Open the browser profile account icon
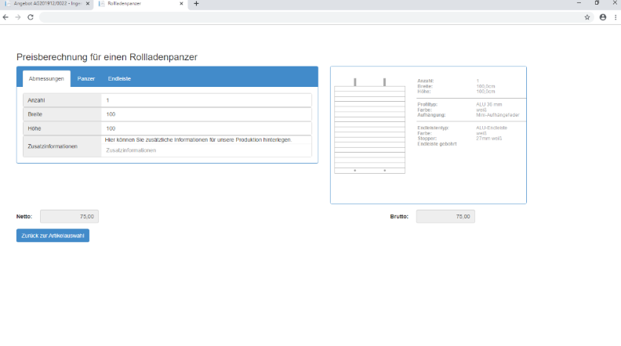Image resolution: width=621 pixels, height=346 pixels. pyautogui.click(x=603, y=17)
